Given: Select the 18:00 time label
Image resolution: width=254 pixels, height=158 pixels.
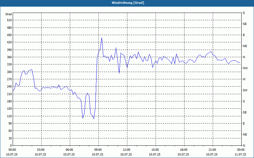Looking at the screenshot, I should [x=184, y=149].
